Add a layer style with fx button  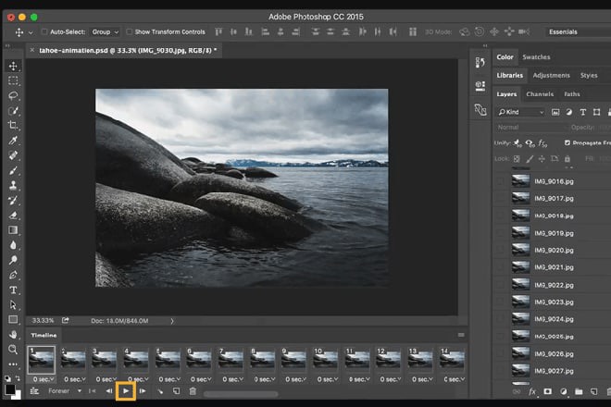532,391
